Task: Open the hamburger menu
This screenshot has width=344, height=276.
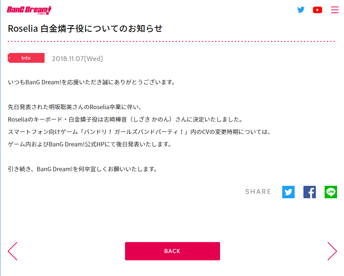Action: 334,10
